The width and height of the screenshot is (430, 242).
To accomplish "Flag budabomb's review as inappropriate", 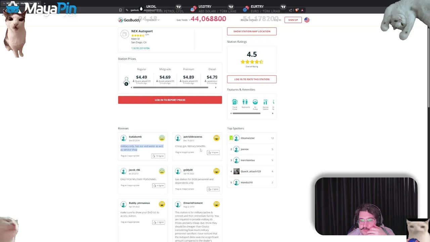I will 130,156.
